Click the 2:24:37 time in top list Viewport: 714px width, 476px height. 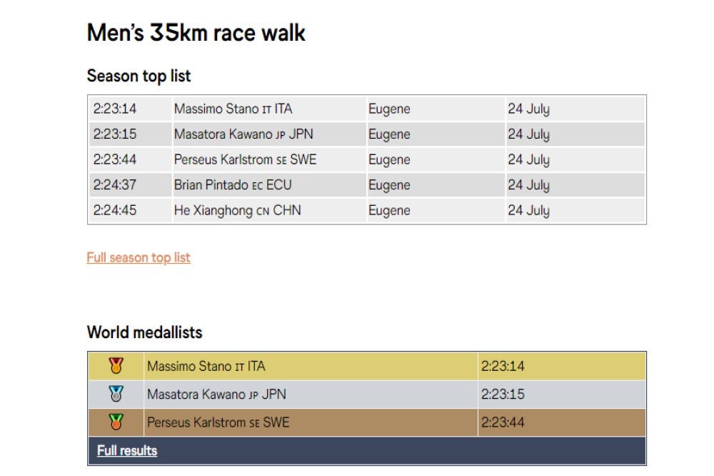[115, 185]
